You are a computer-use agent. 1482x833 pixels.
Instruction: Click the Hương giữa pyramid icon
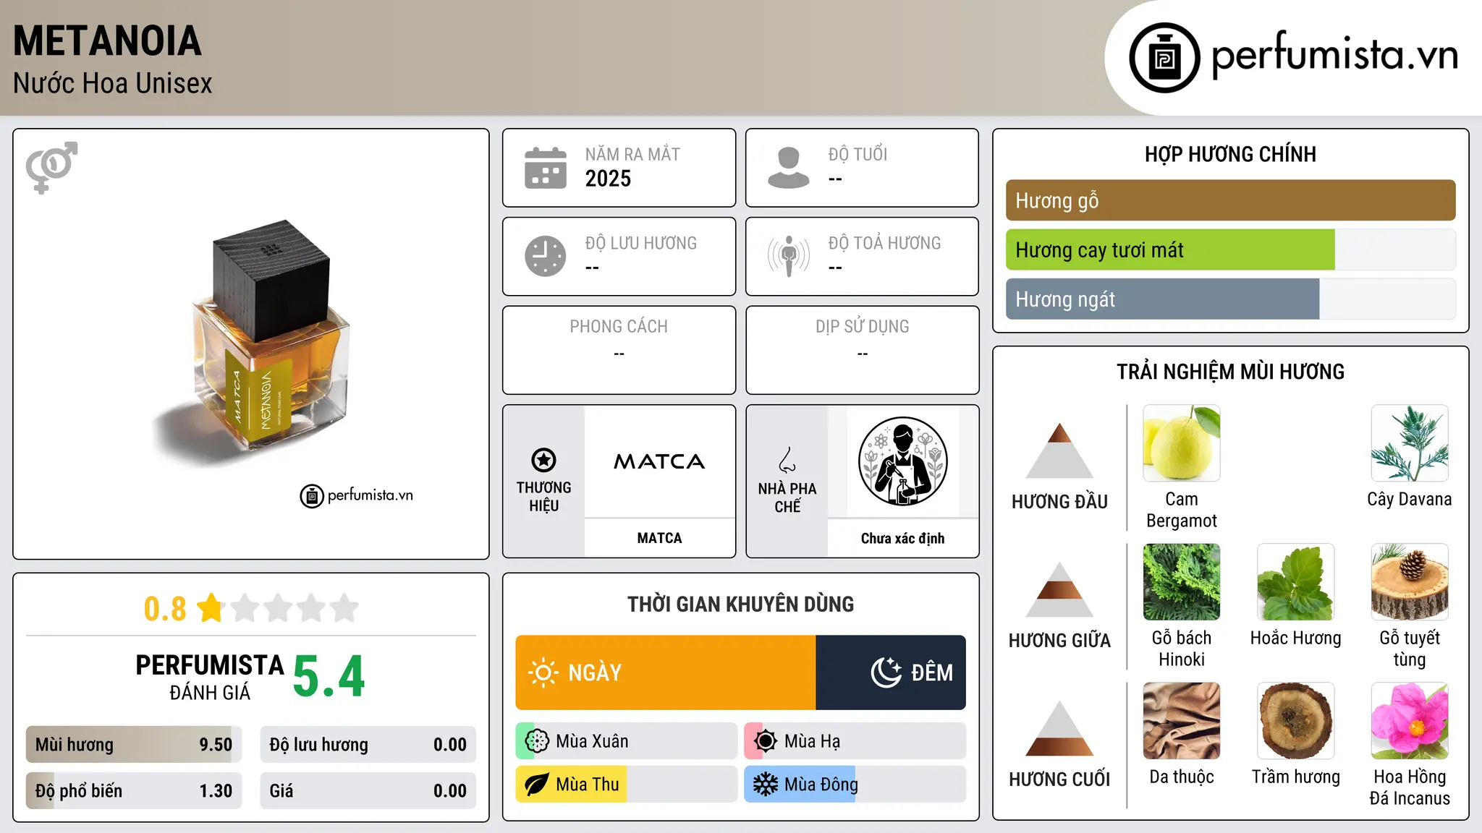tap(1059, 589)
